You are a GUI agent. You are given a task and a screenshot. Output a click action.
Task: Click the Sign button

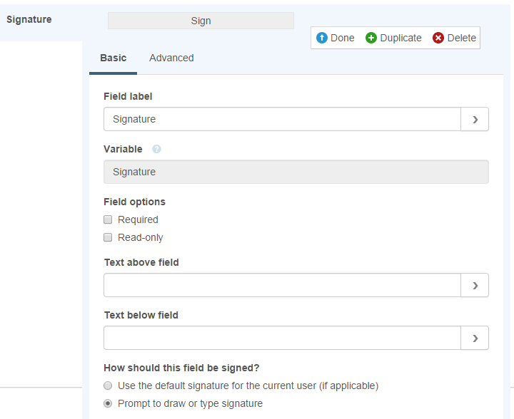[201, 21]
